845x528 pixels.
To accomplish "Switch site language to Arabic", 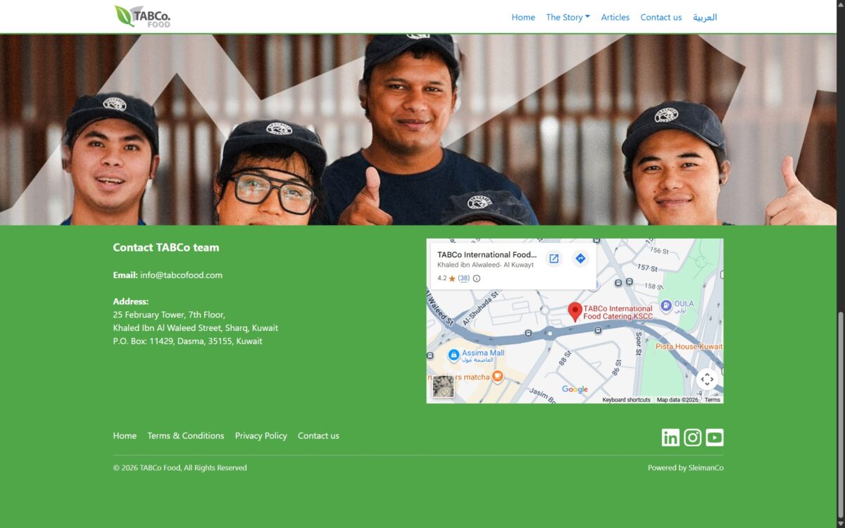I will [x=705, y=17].
